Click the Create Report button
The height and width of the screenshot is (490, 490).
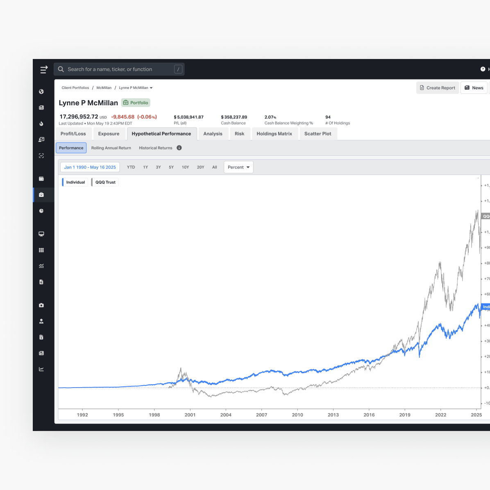click(x=438, y=88)
